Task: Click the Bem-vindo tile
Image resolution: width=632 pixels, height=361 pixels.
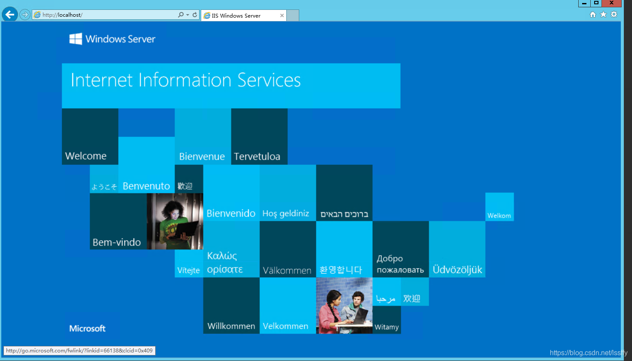Action: pyautogui.click(x=118, y=221)
